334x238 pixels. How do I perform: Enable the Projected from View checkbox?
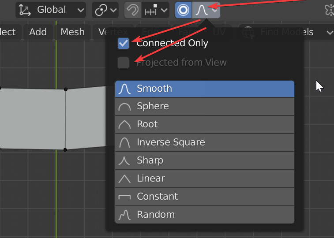point(124,63)
